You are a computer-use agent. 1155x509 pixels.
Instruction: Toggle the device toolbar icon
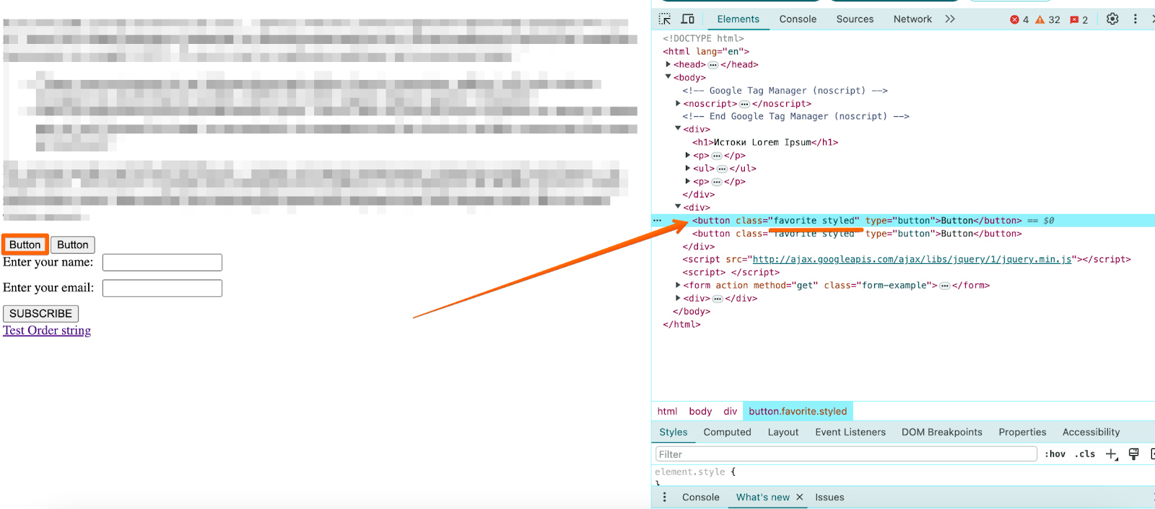(688, 19)
